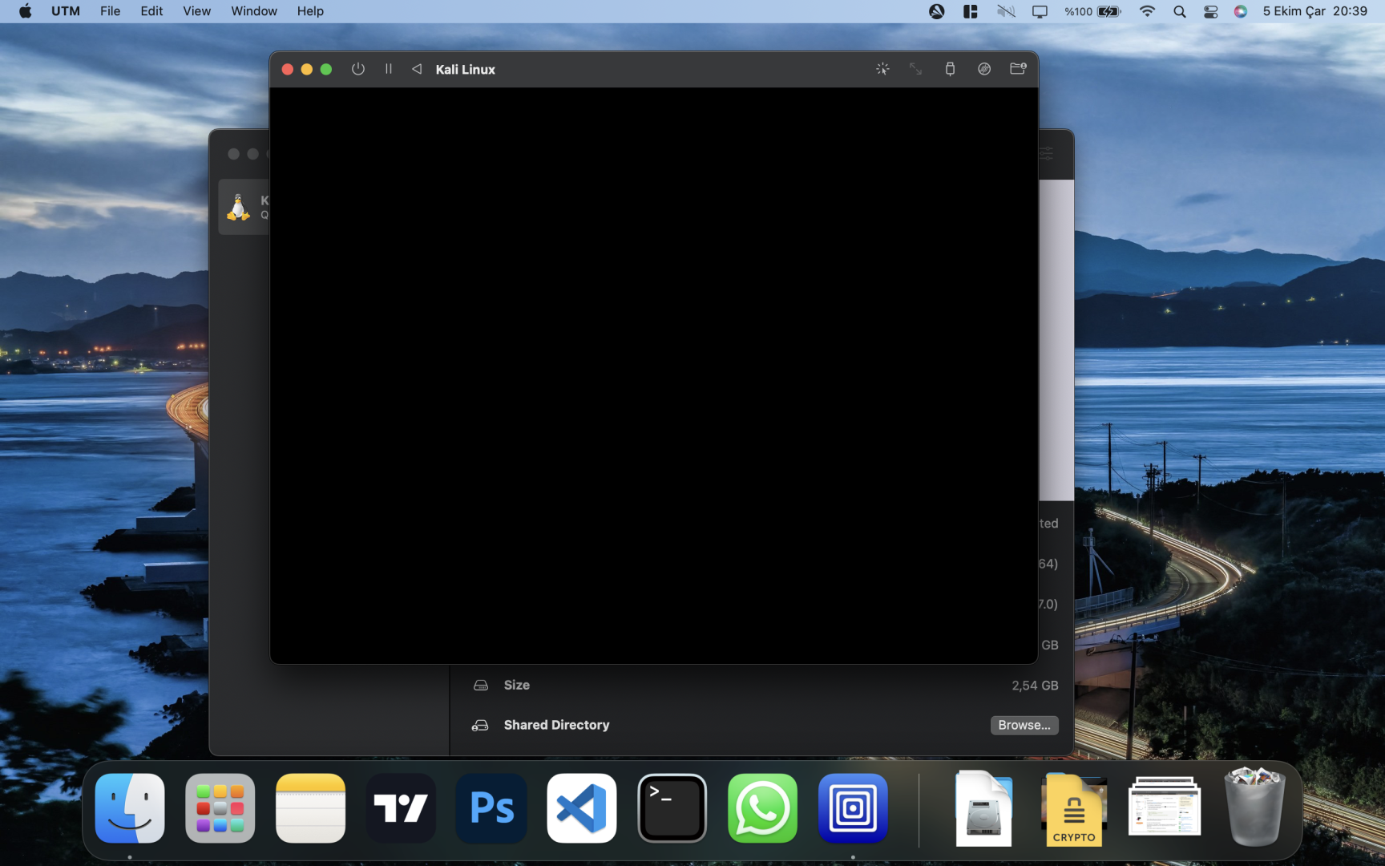
Task: Launch Terminal from the Dock
Action: point(672,808)
